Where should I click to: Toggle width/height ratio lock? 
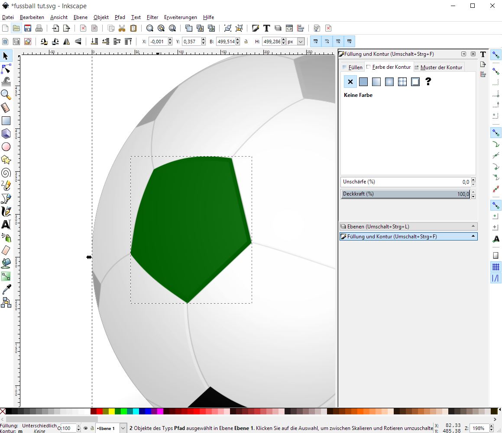click(246, 42)
